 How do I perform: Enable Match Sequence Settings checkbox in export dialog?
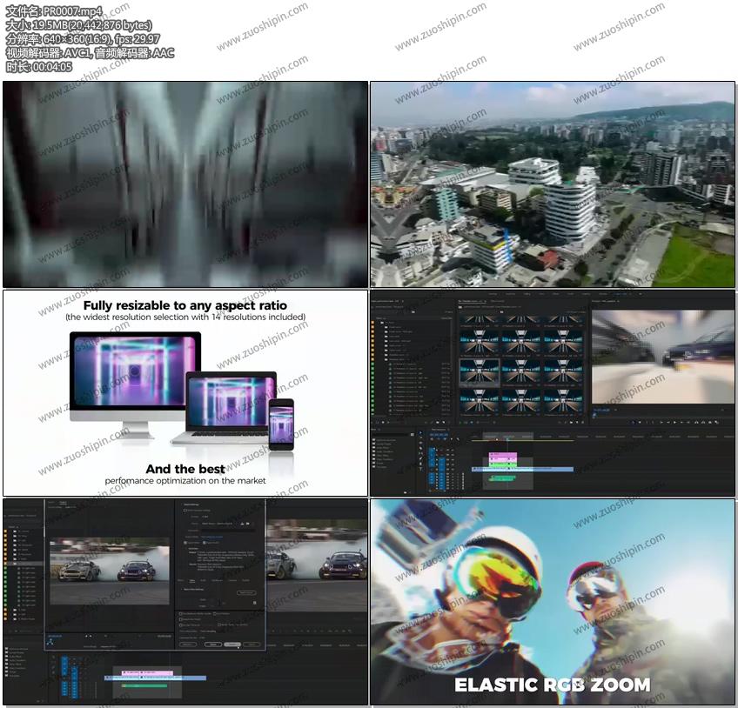point(186,510)
